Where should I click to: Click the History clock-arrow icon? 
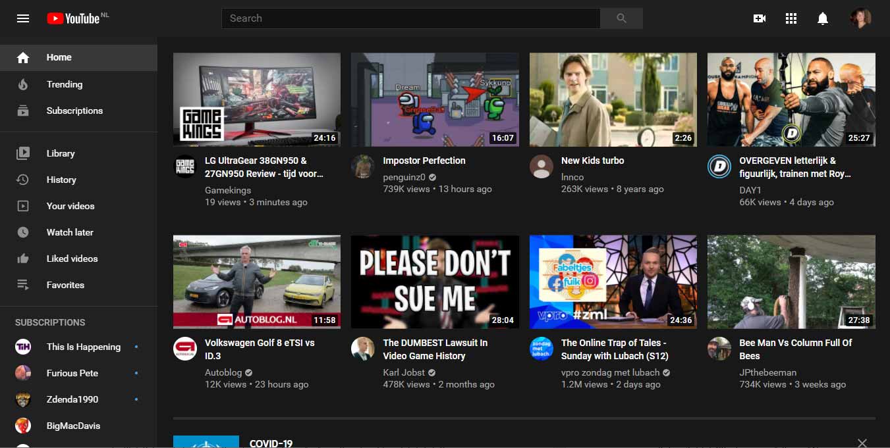(x=23, y=180)
